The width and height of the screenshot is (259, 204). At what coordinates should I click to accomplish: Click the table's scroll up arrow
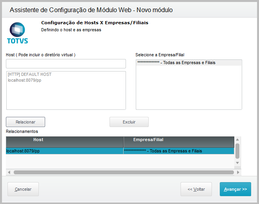click(237, 140)
